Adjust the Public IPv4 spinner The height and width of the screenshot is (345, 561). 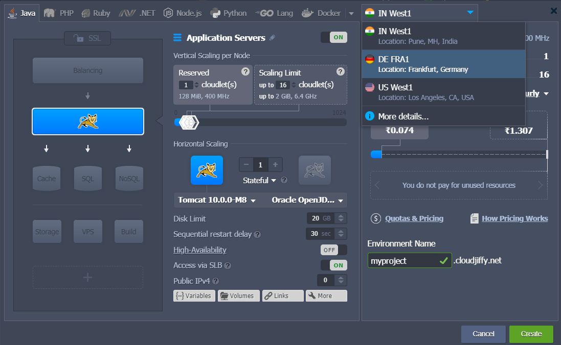(x=341, y=280)
